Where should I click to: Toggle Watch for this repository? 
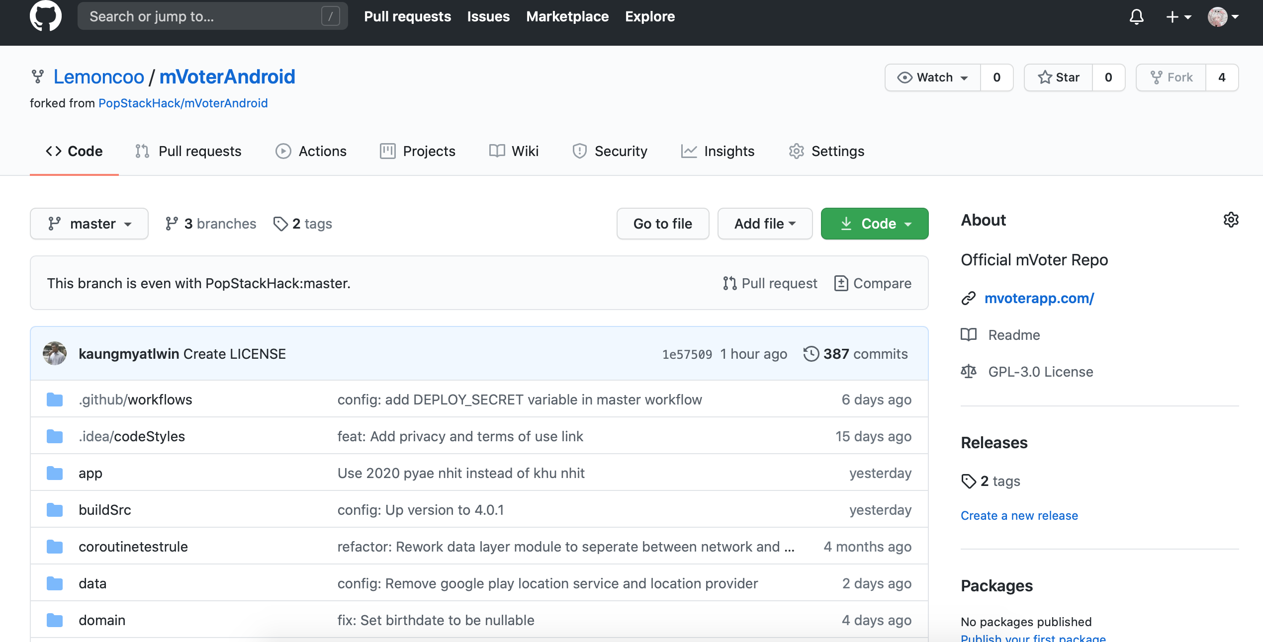click(x=933, y=78)
